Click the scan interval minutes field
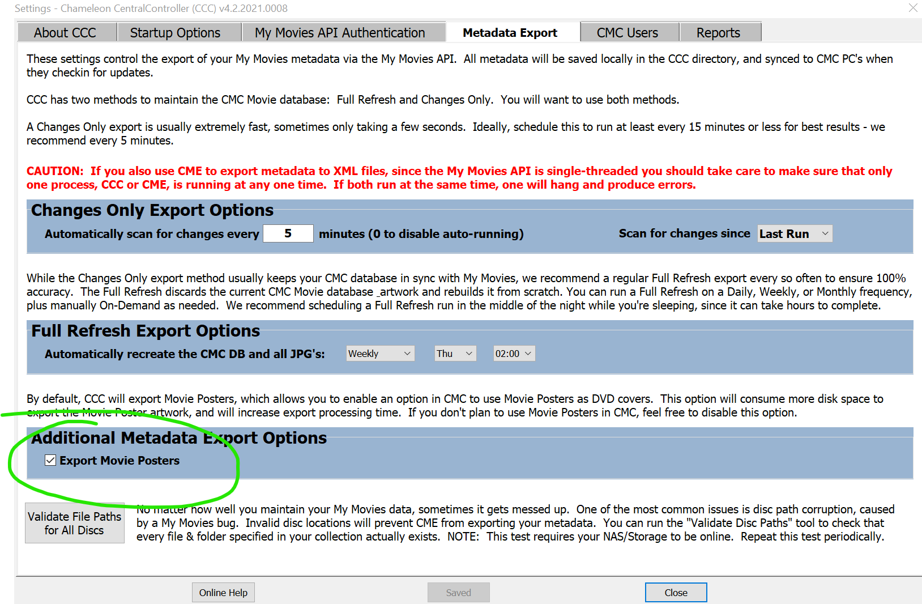Screen dimensions: 922x604 click(288, 233)
